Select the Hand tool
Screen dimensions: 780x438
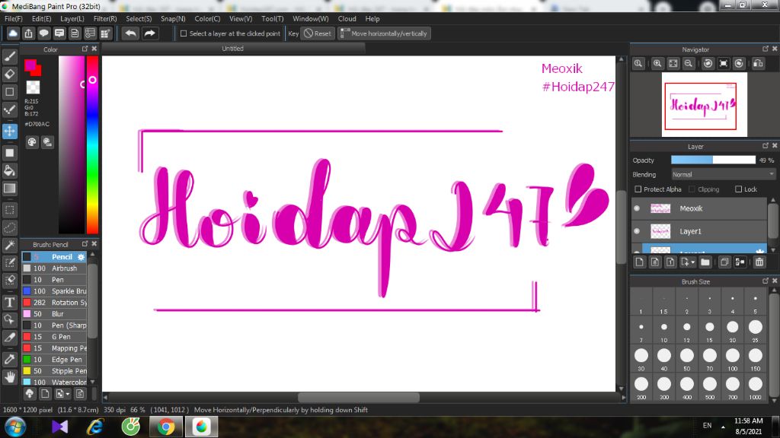tap(9, 377)
